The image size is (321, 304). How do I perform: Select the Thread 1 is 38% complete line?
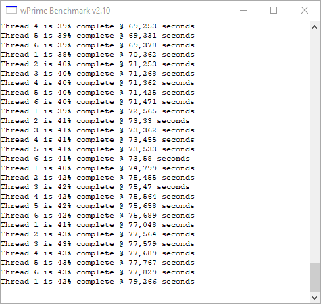tap(97, 55)
